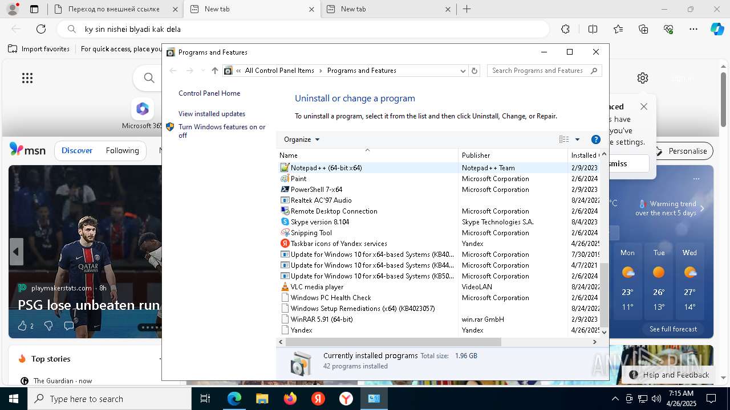Switch to the first New tab in Edge
This screenshot has height=410, width=730.
pyautogui.click(x=252, y=9)
